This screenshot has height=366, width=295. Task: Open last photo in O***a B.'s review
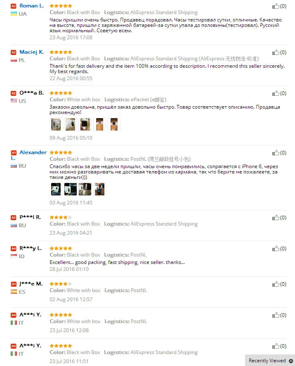point(114,124)
